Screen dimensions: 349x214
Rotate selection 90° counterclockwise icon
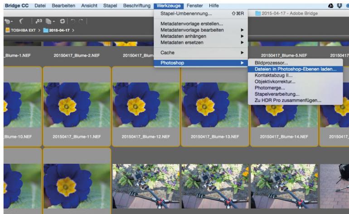[x=73, y=21]
